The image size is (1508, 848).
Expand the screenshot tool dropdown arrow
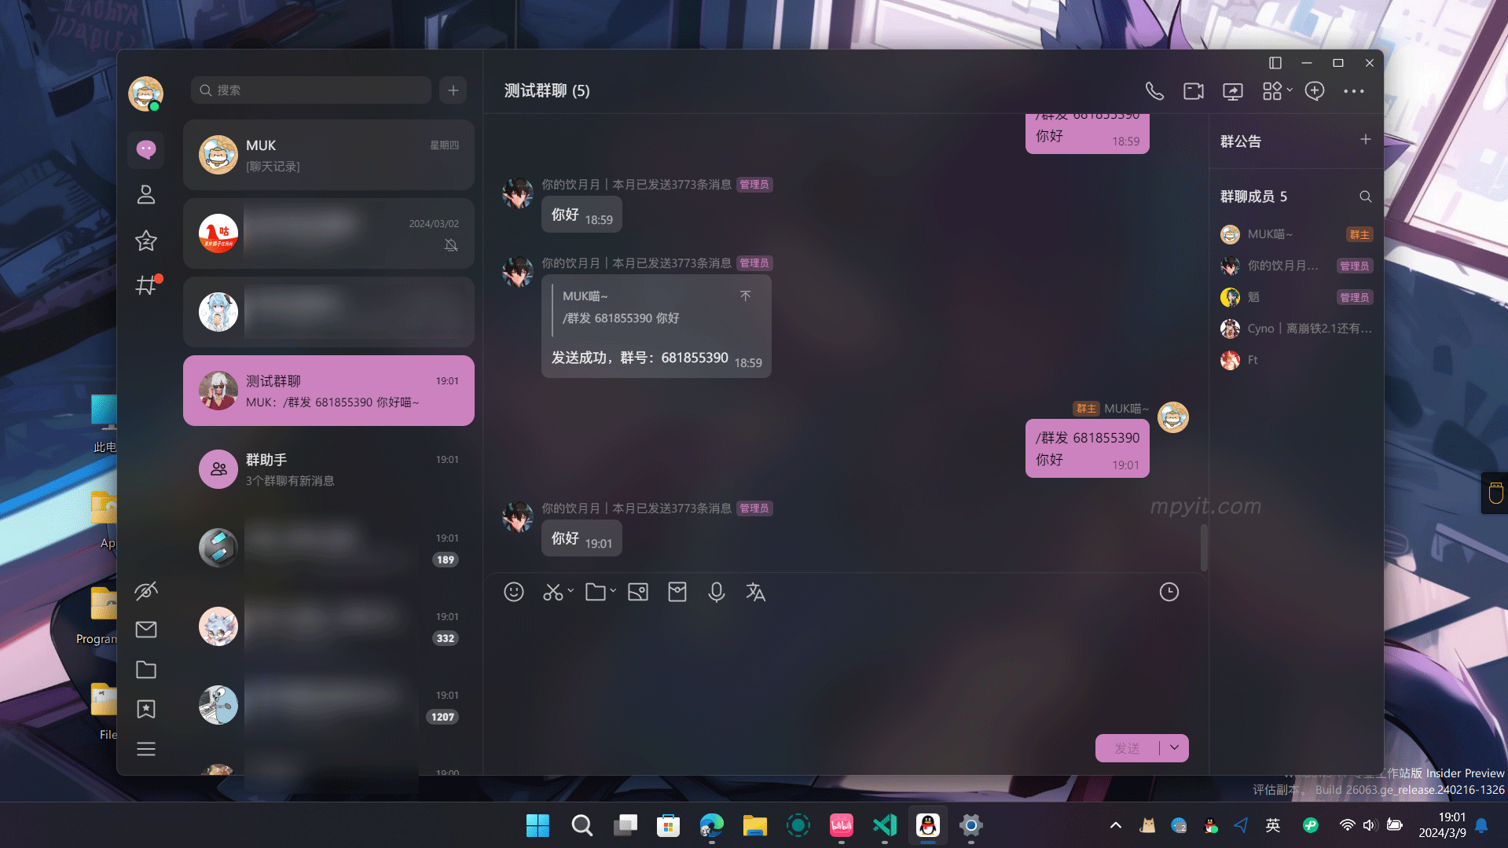click(x=571, y=591)
